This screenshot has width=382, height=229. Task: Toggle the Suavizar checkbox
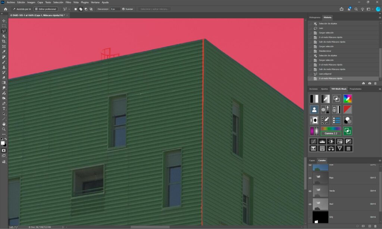[123, 9]
